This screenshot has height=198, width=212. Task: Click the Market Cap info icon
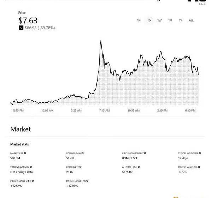pos(25,153)
